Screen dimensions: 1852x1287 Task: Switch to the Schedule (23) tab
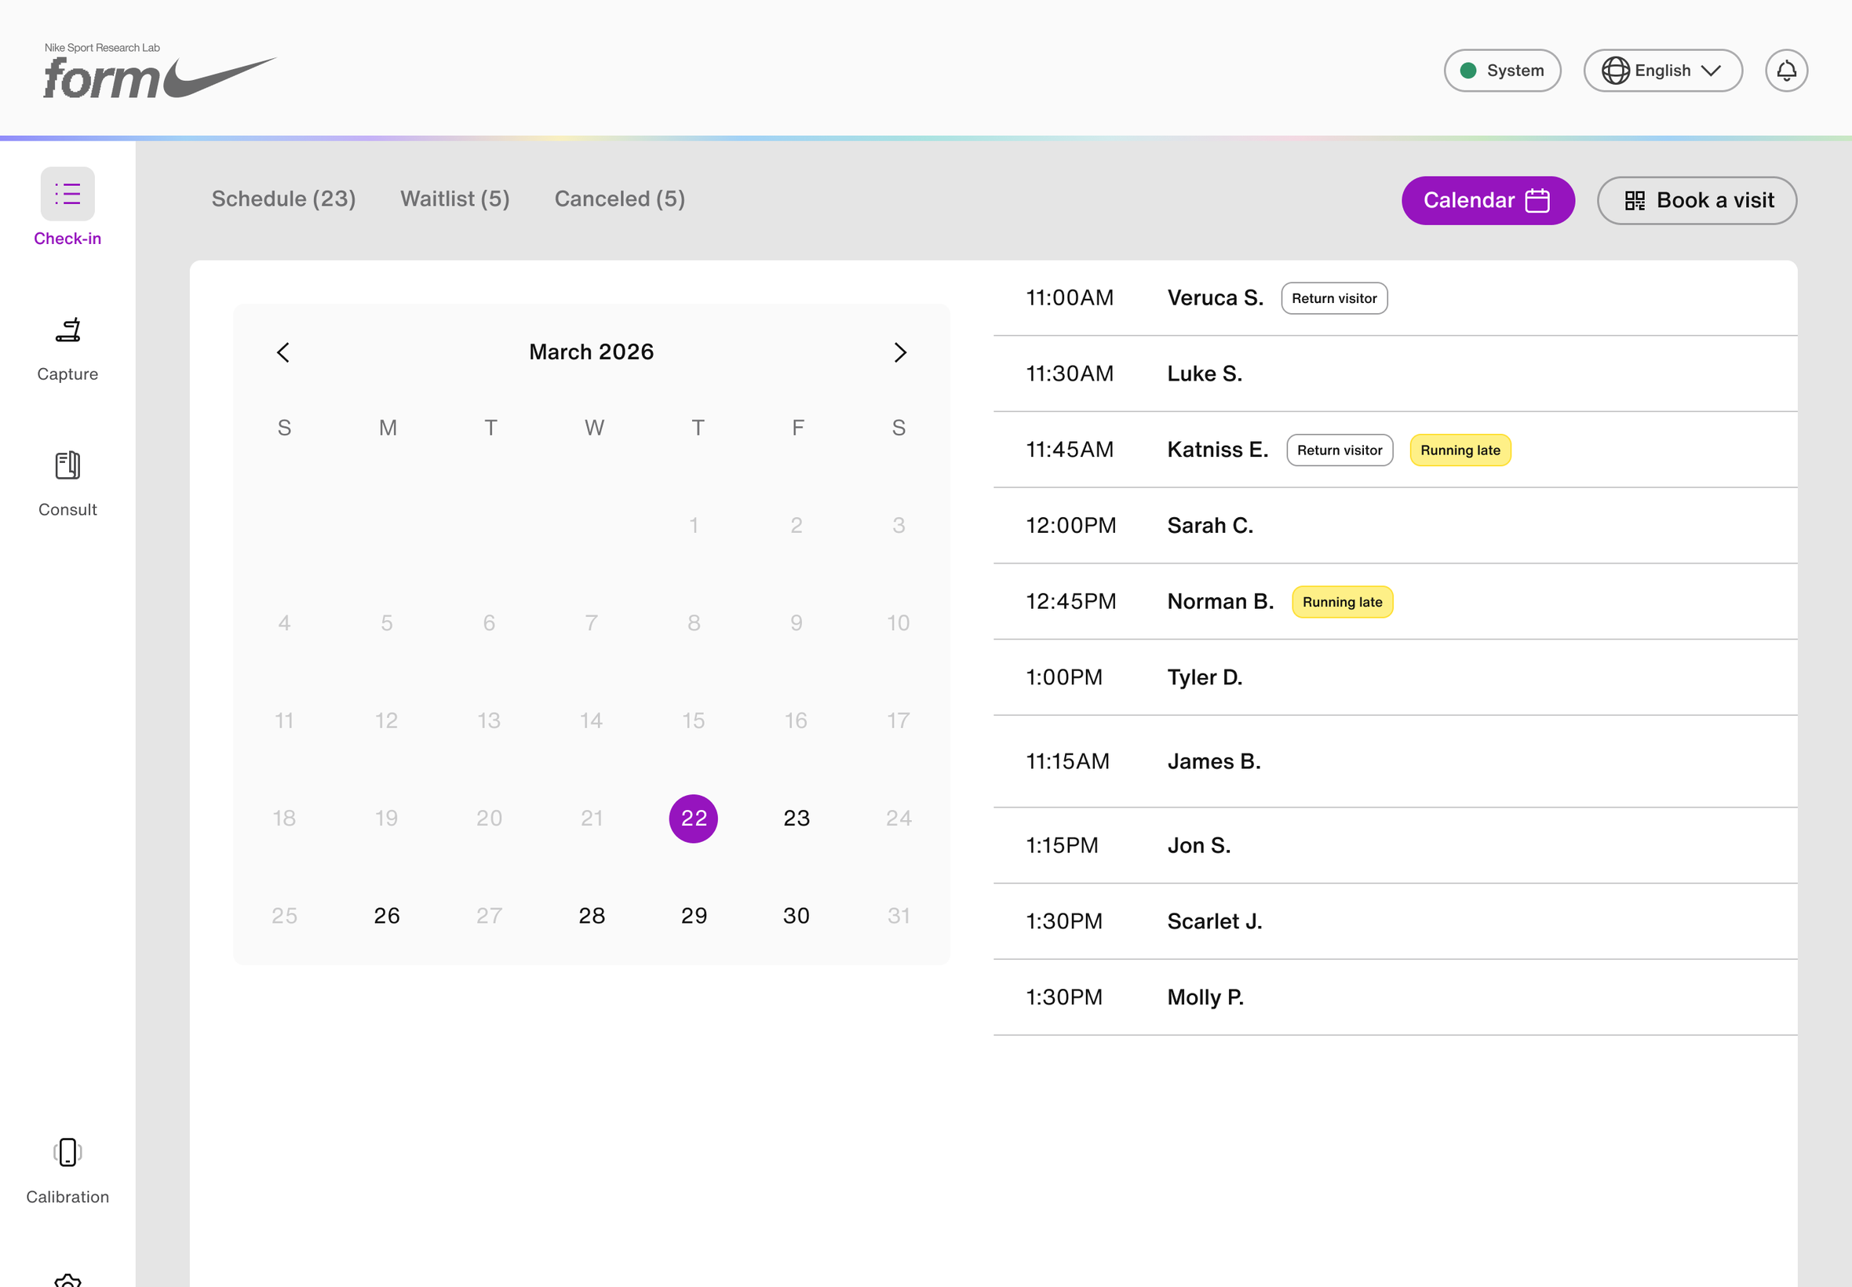[x=284, y=199]
